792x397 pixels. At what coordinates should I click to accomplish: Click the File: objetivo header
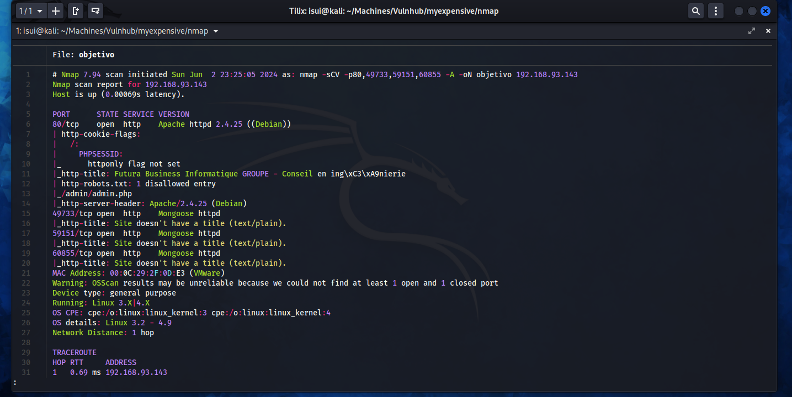[x=83, y=55]
